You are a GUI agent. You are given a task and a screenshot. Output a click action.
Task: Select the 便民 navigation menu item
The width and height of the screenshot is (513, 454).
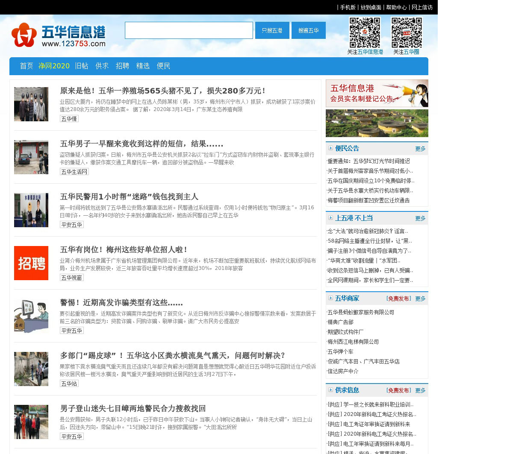[x=163, y=66]
